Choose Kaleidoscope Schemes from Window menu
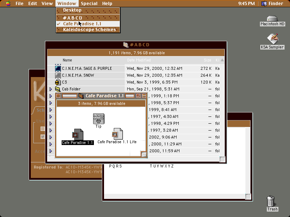The image size is (290, 217). pos(88,30)
